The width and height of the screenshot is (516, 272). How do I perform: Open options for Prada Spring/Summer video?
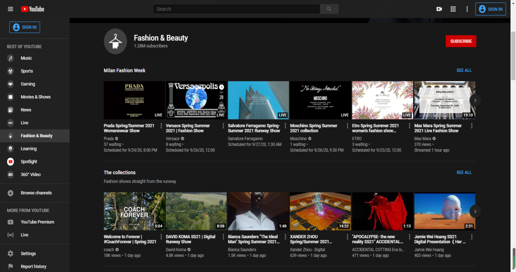click(x=162, y=126)
